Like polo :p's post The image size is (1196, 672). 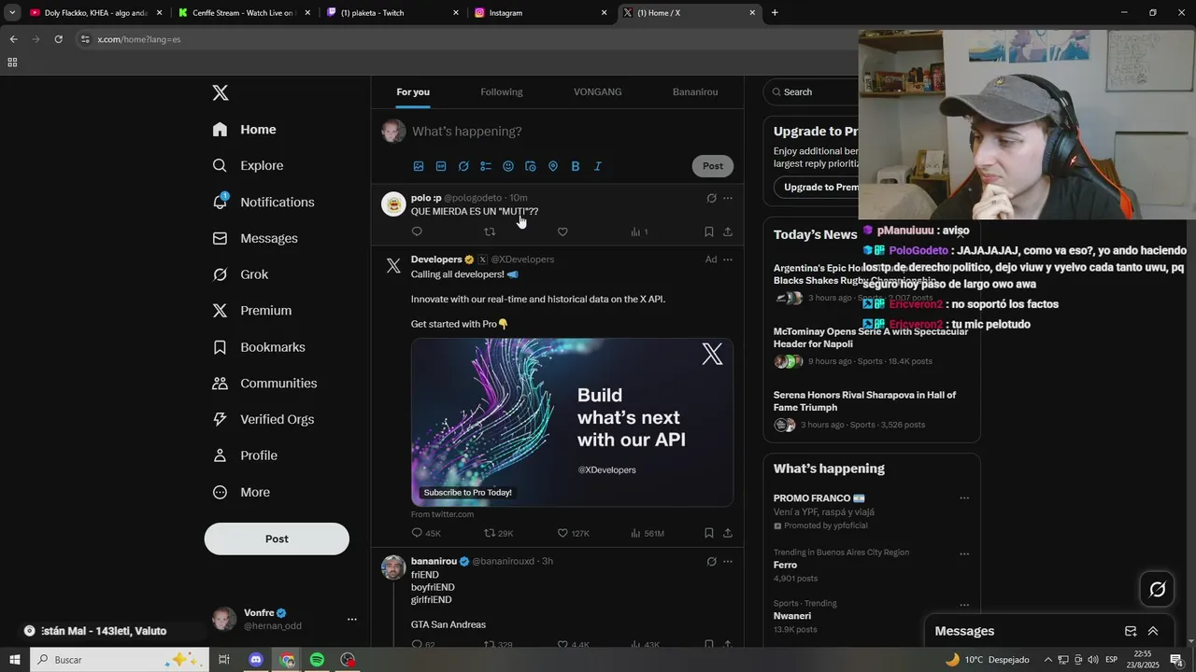pos(562,231)
